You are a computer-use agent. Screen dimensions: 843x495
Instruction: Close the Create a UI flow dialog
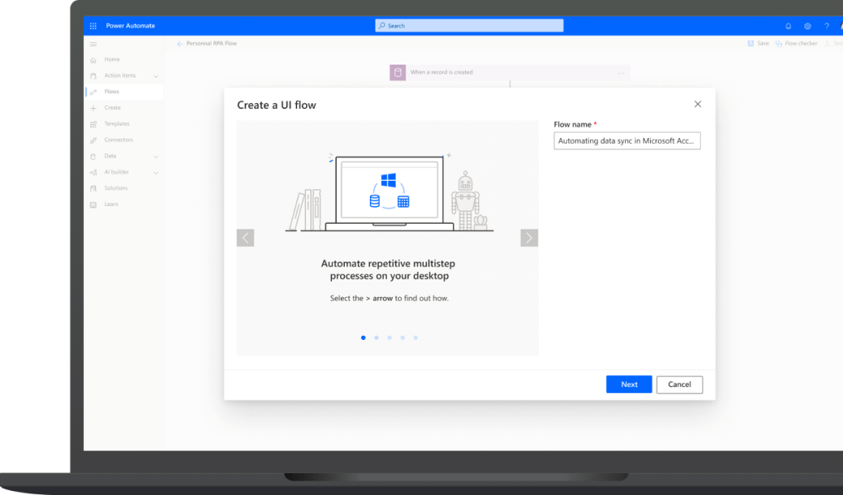[698, 104]
